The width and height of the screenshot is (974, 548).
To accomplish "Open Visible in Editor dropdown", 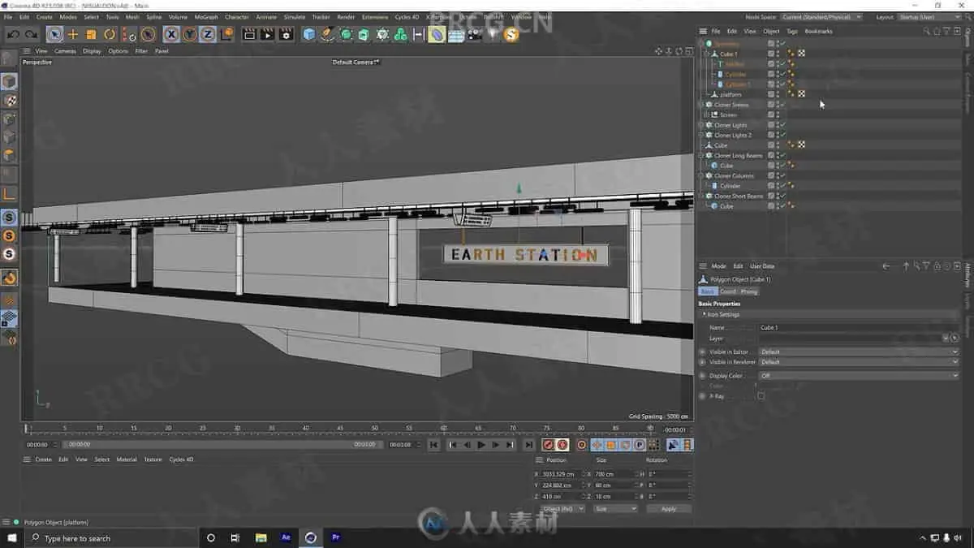I will click(x=859, y=352).
